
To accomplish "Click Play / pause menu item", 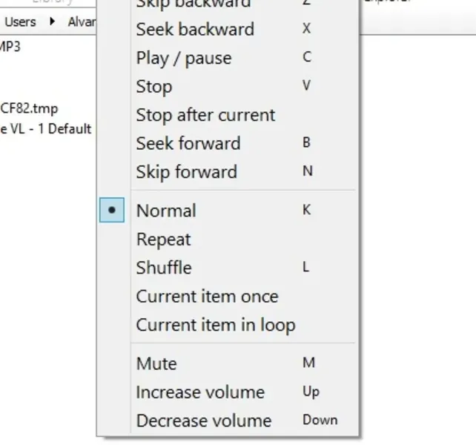I will (x=183, y=58).
